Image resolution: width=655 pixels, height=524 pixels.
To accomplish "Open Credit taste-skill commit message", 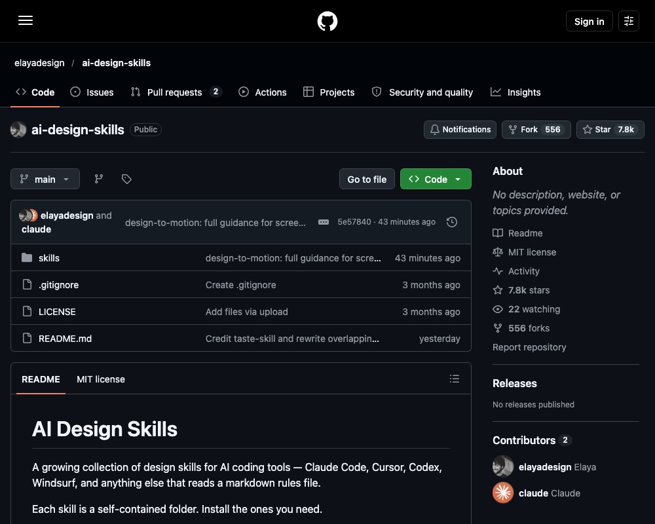I will (292, 339).
